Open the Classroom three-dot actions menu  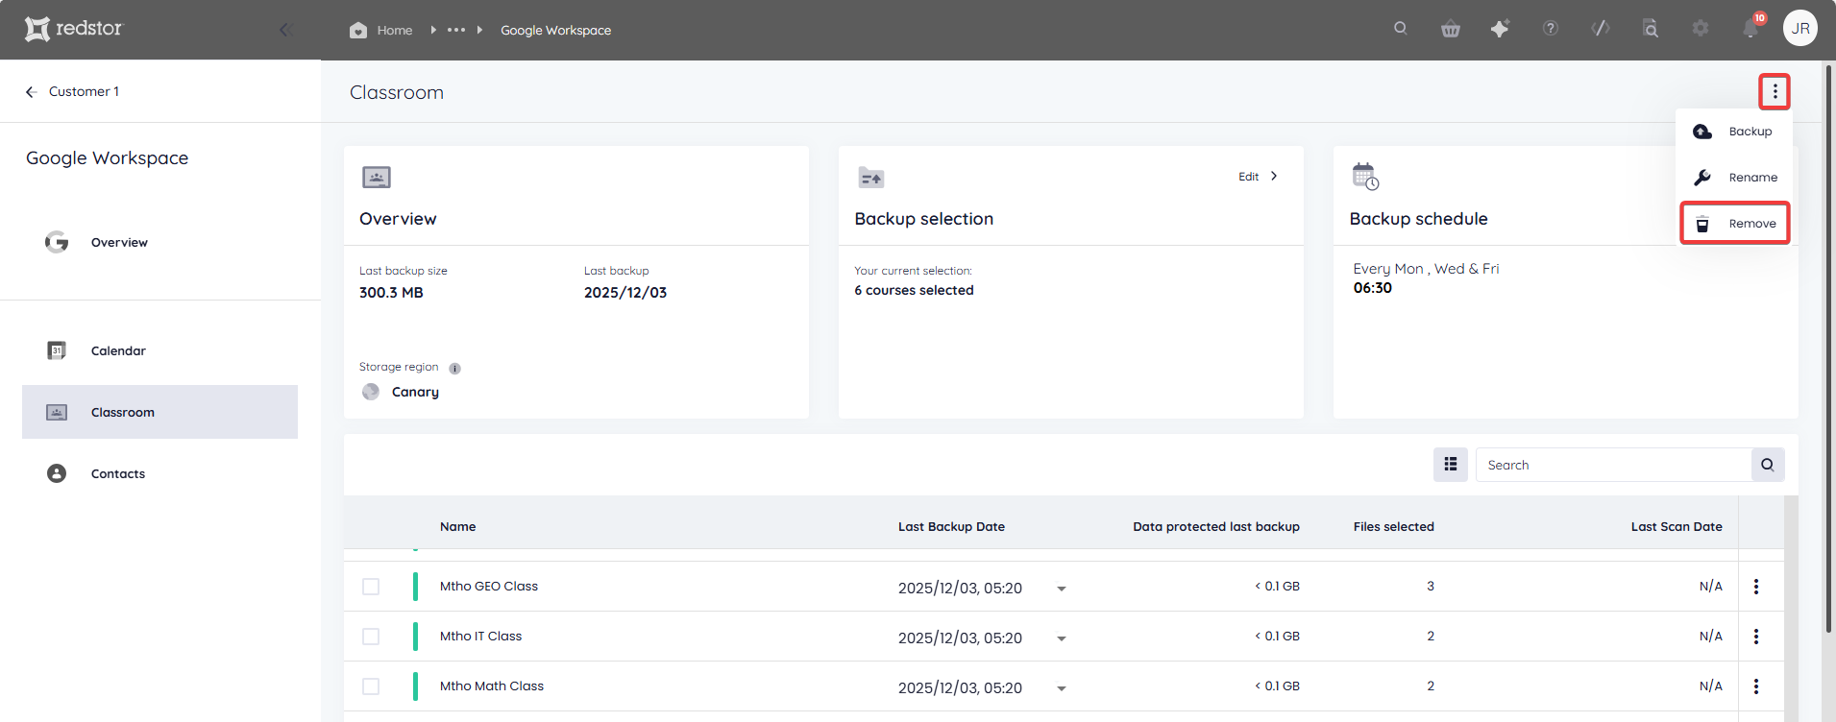[1775, 92]
